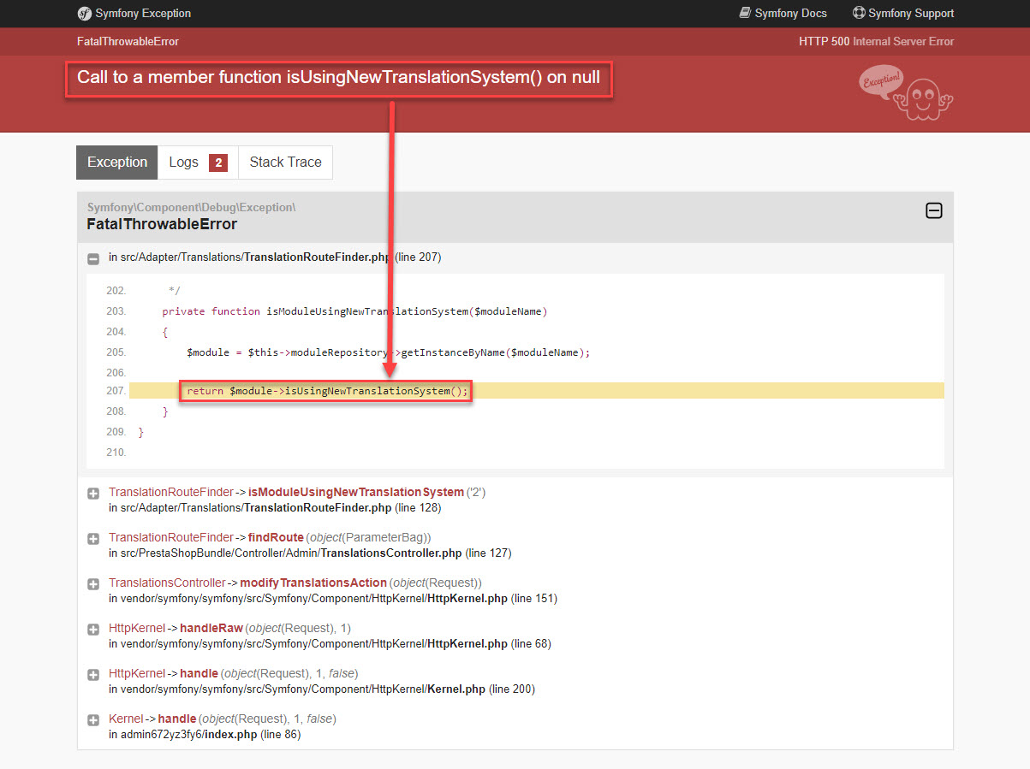Collapse the TranslationRouteFinder.php line 207 trace
This screenshot has height=769, width=1030.
[x=93, y=258]
